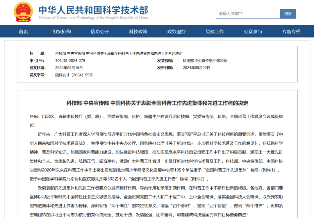Click the paragraph line starting 受到表彰的先进集体
This screenshot has width=314, height=218.
(160, 188)
